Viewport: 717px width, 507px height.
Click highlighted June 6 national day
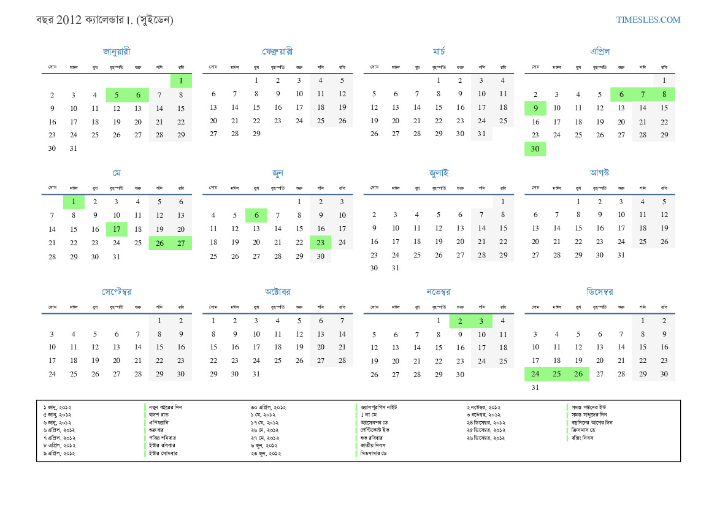click(256, 215)
